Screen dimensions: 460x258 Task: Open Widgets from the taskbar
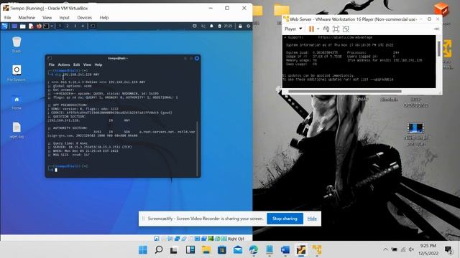click(190, 250)
